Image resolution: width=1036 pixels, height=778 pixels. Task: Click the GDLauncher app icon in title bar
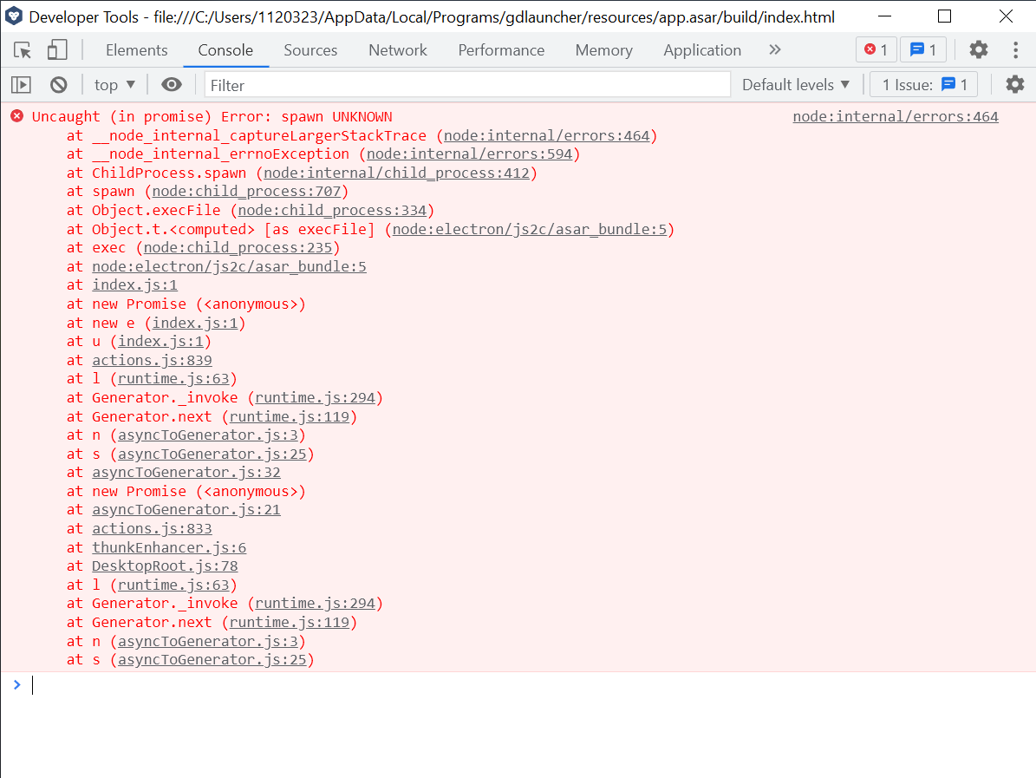pos(14,16)
